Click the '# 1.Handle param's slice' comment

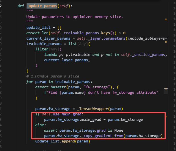53,76
